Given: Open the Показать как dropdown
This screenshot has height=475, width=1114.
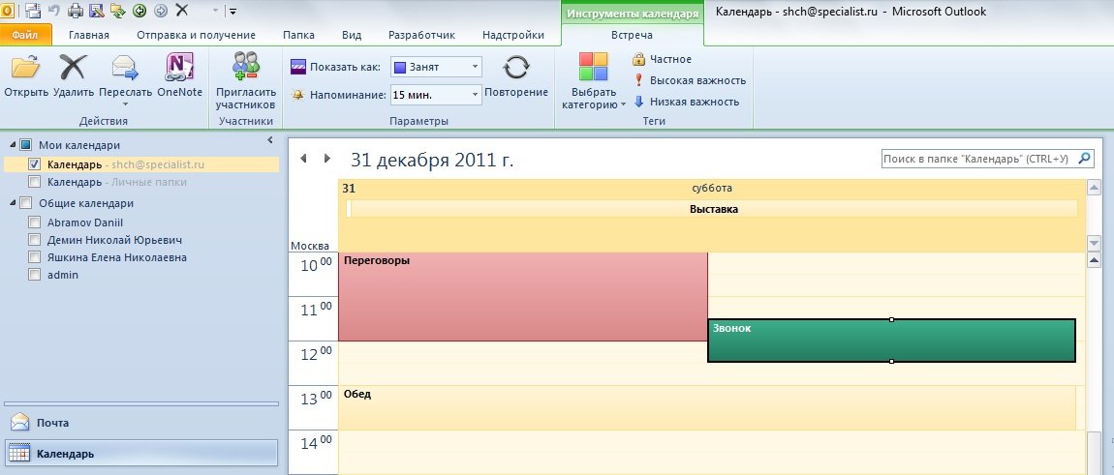Looking at the screenshot, I should 474,67.
